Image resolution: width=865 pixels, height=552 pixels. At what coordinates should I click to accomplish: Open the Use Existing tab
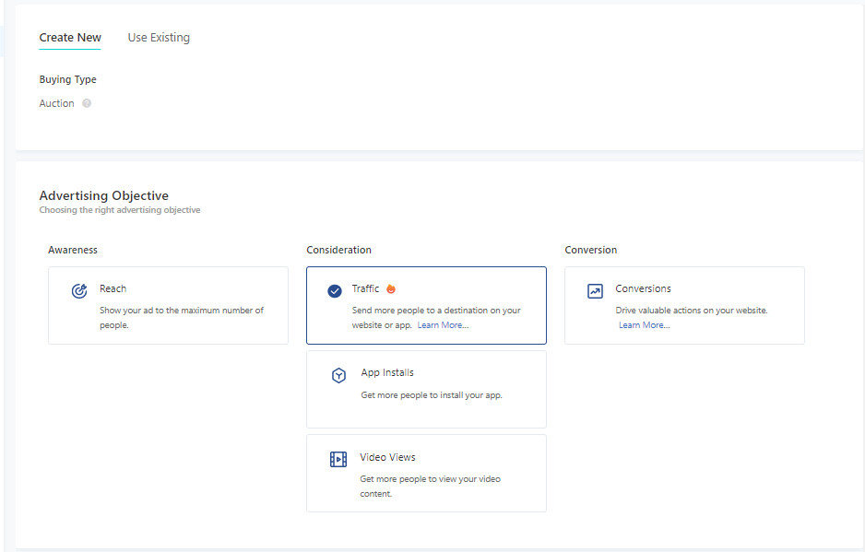pyautogui.click(x=159, y=38)
